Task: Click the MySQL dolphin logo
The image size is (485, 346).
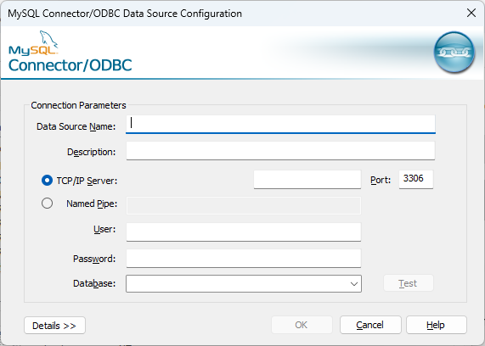Action: pyautogui.click(x=33, y=43)
